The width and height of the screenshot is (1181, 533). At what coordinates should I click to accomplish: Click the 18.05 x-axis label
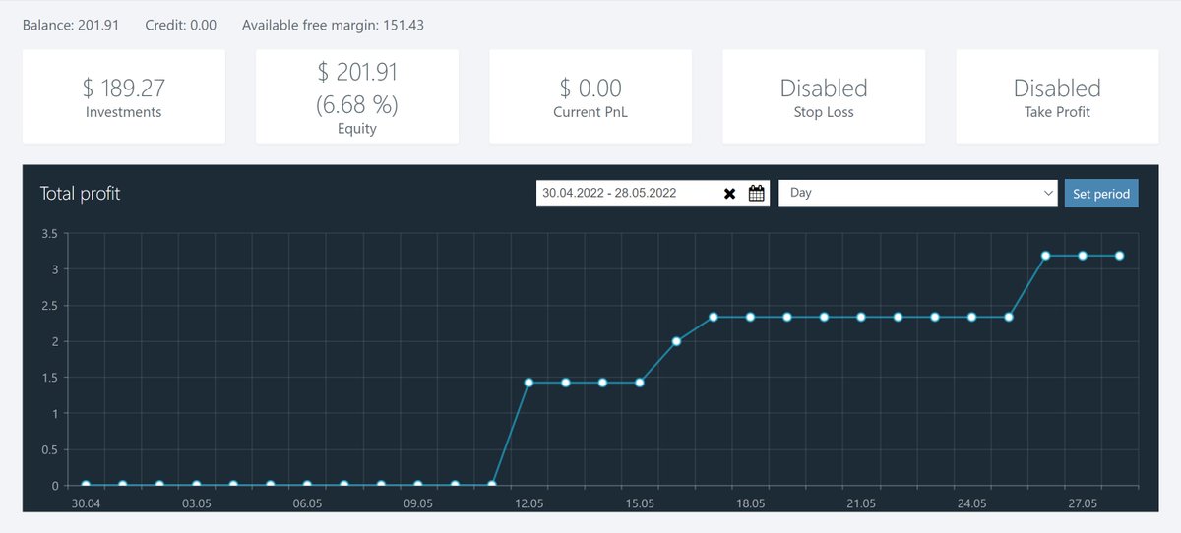[750, 503]
